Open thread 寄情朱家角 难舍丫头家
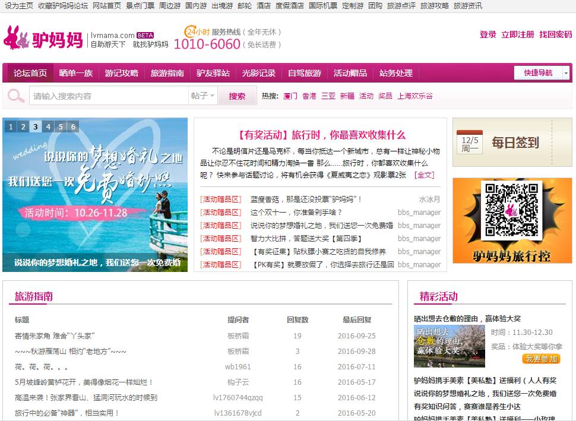 (55, 335)
